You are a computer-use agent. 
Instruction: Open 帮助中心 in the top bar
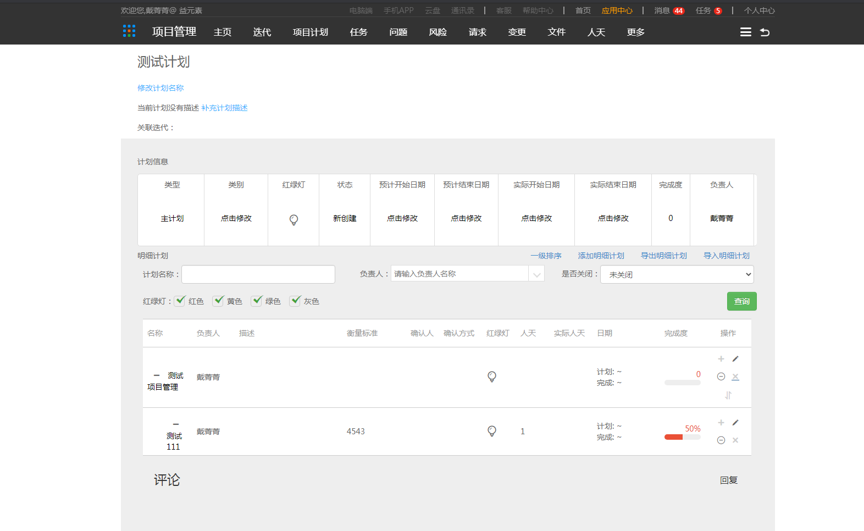click(x=538, y=10)
